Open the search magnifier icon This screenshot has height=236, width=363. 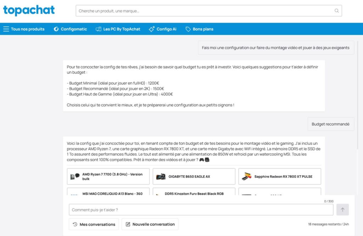[x=336, y=11]
